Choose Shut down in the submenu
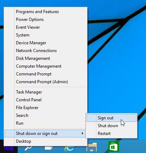Image resolution: width=146 pixels, height=153 pixels. pos(111,126)
